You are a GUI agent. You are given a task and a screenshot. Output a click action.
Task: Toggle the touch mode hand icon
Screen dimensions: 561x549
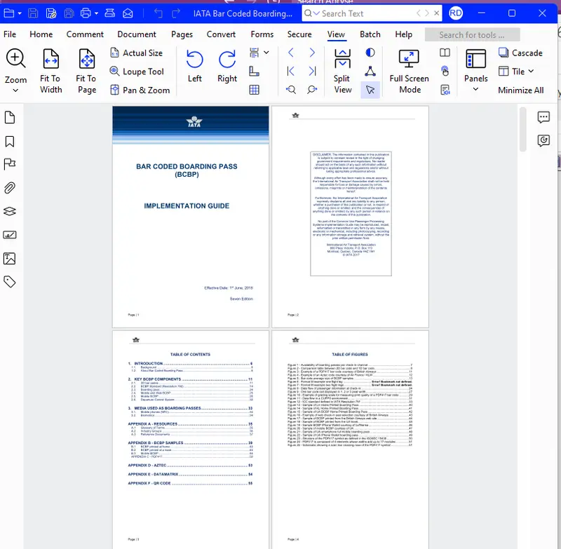click(x=445, y=72)
